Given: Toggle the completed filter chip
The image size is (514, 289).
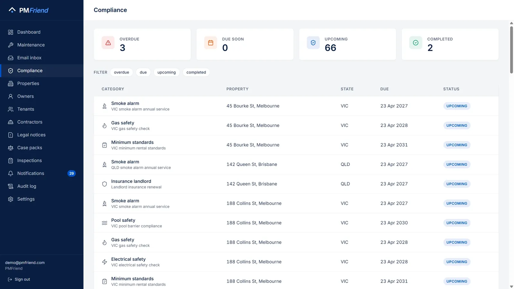Looking at the screenshot, I should (x=196, y=72).
